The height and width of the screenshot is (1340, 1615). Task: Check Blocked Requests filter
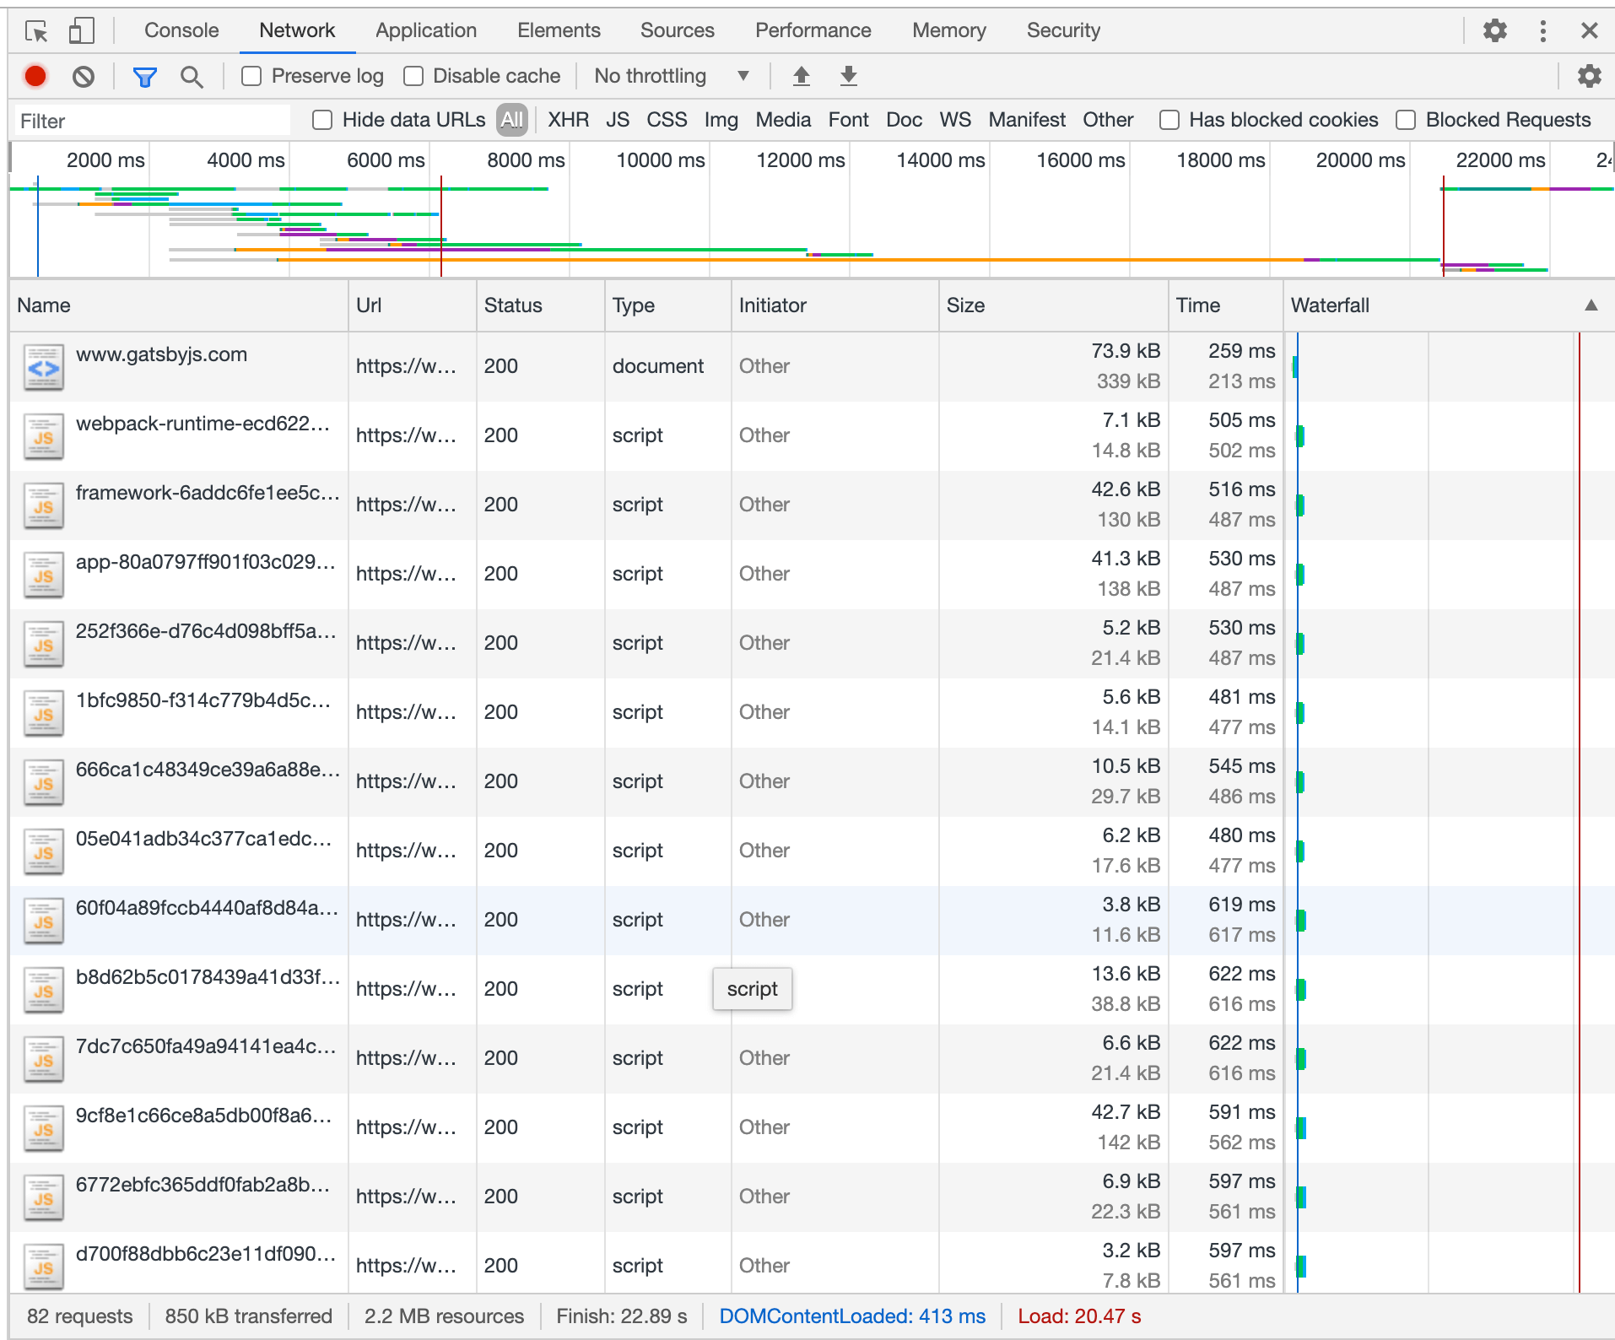[1406, 120]
